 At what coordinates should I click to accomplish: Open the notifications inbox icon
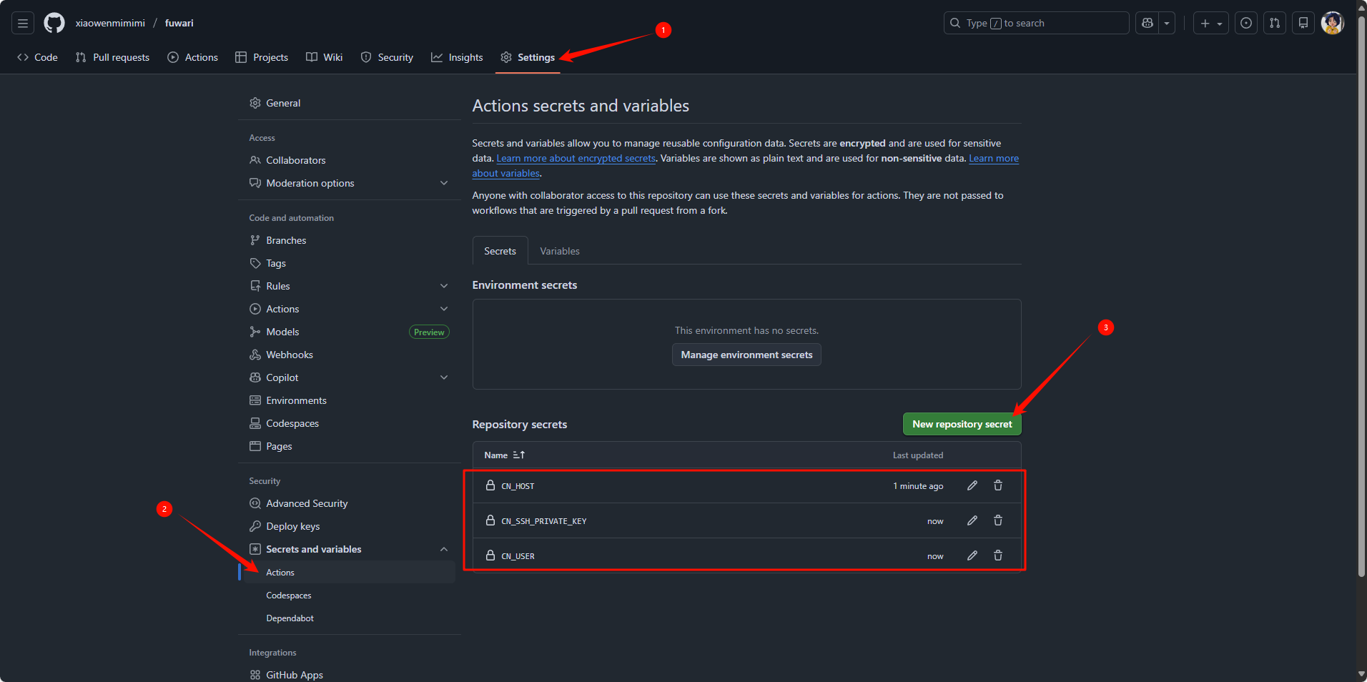(x=1303, y=23)
